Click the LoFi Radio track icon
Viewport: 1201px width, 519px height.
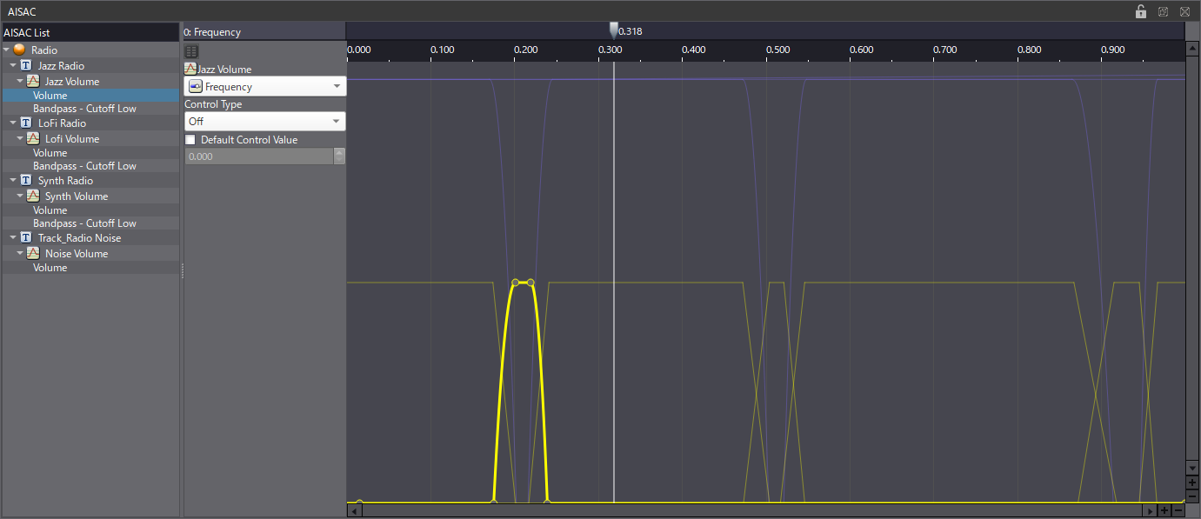pos(26,123)
